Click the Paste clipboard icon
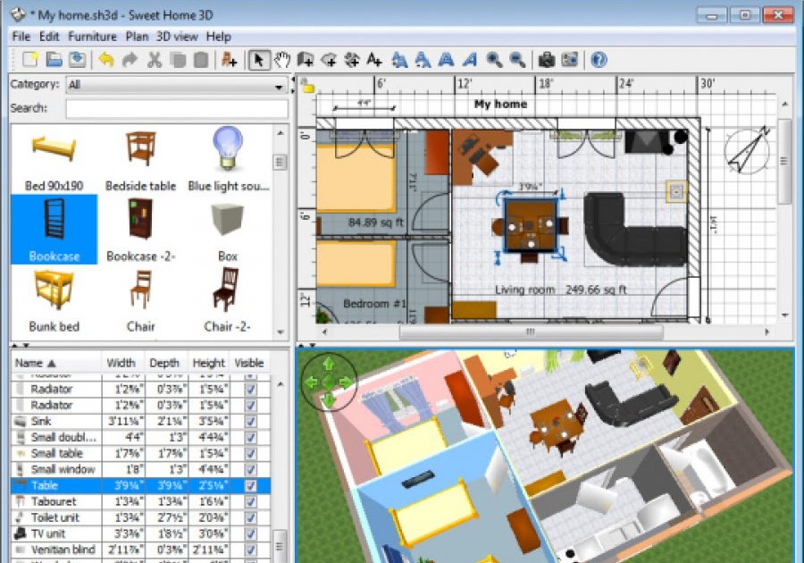 (x=201, y=60)
